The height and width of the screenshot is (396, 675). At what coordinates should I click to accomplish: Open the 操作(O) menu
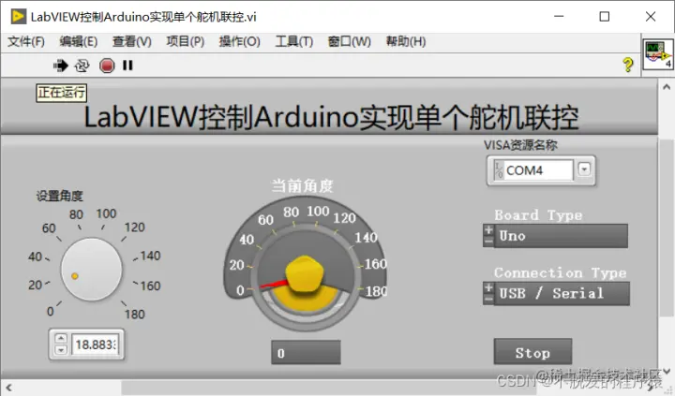coord(239,42)
